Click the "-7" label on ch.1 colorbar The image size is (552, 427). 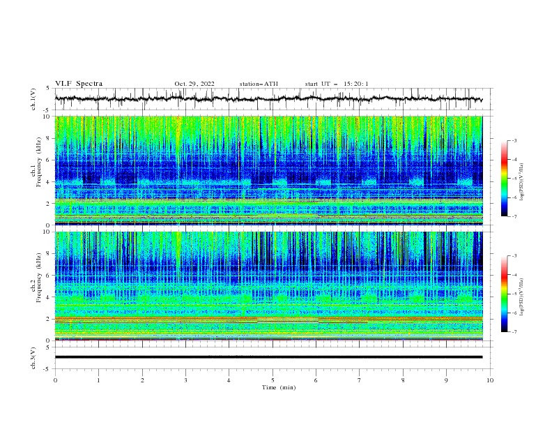pos(514,216)
